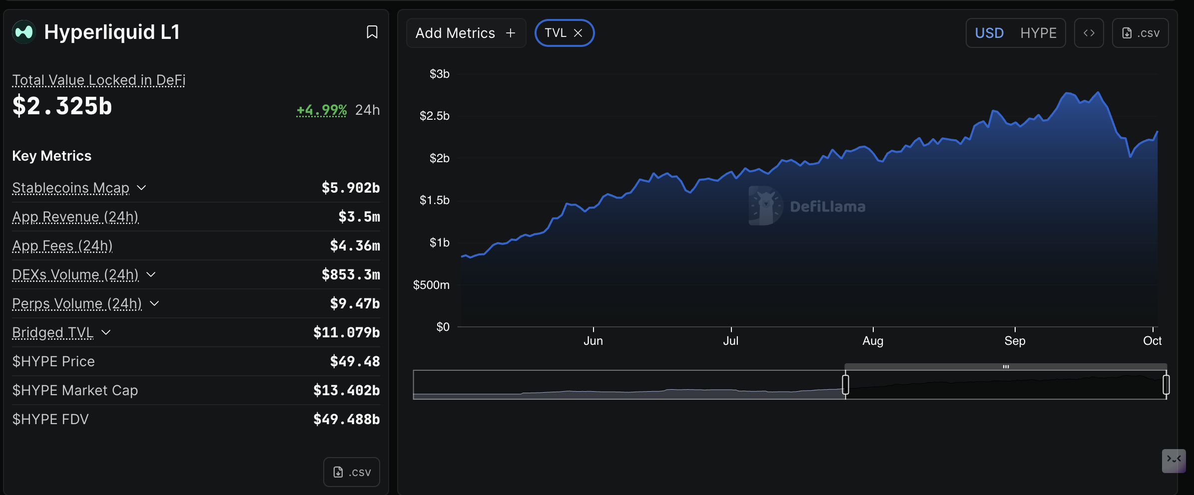The height and width of the screenshot is (495, 1194).
Task: Download chart data as .csv
Action: point(1140,33)
